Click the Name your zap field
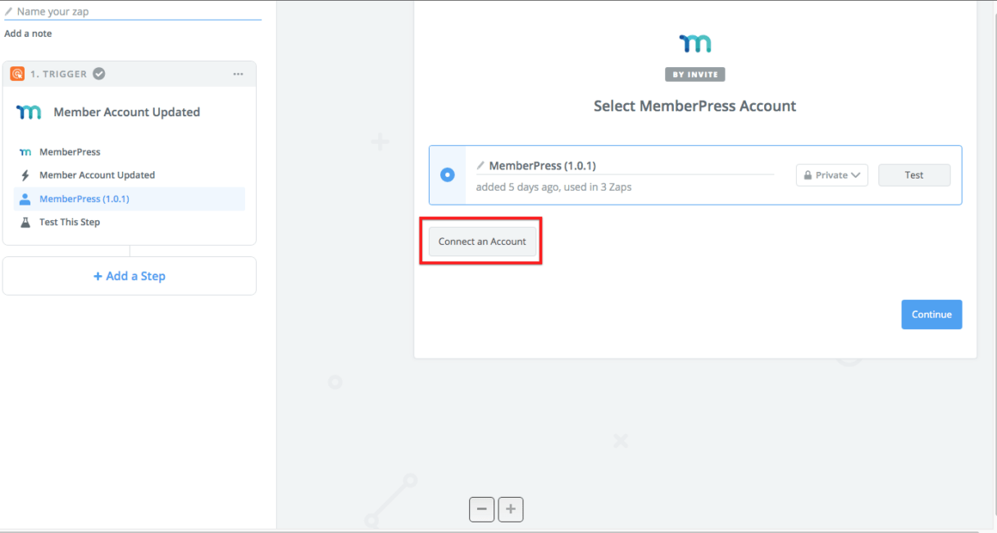Screen dimensions: 997x533 point(133,11)
